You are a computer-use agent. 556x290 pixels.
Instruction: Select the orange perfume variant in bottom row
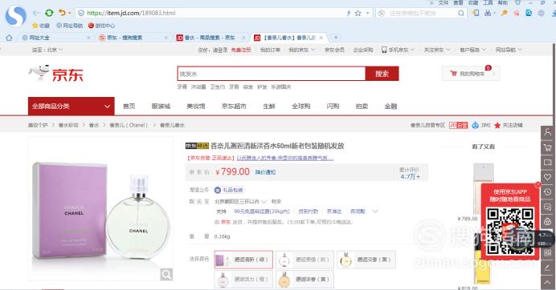[243, 280]
